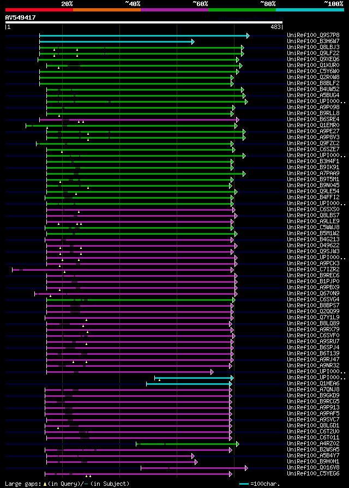Open the UniRef100_Q016V8 entry
Screen dimensions: 349x488
tap(313, 467)
